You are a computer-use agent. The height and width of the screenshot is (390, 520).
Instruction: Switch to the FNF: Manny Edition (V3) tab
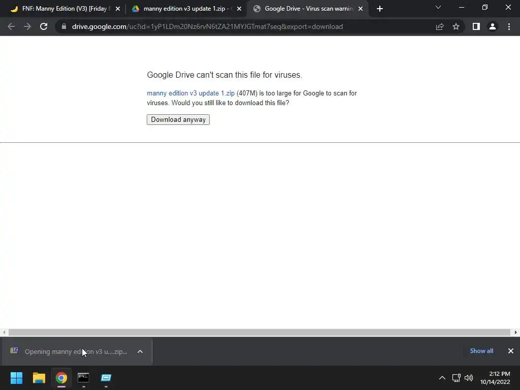tap(63, 9)
